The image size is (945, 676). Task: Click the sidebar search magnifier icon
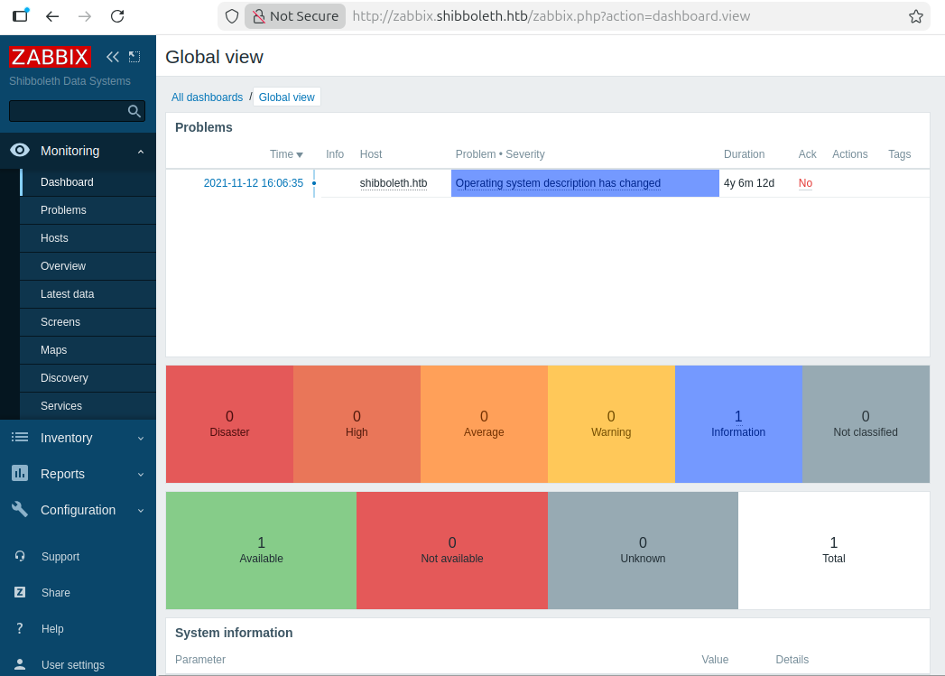point(134,111)
